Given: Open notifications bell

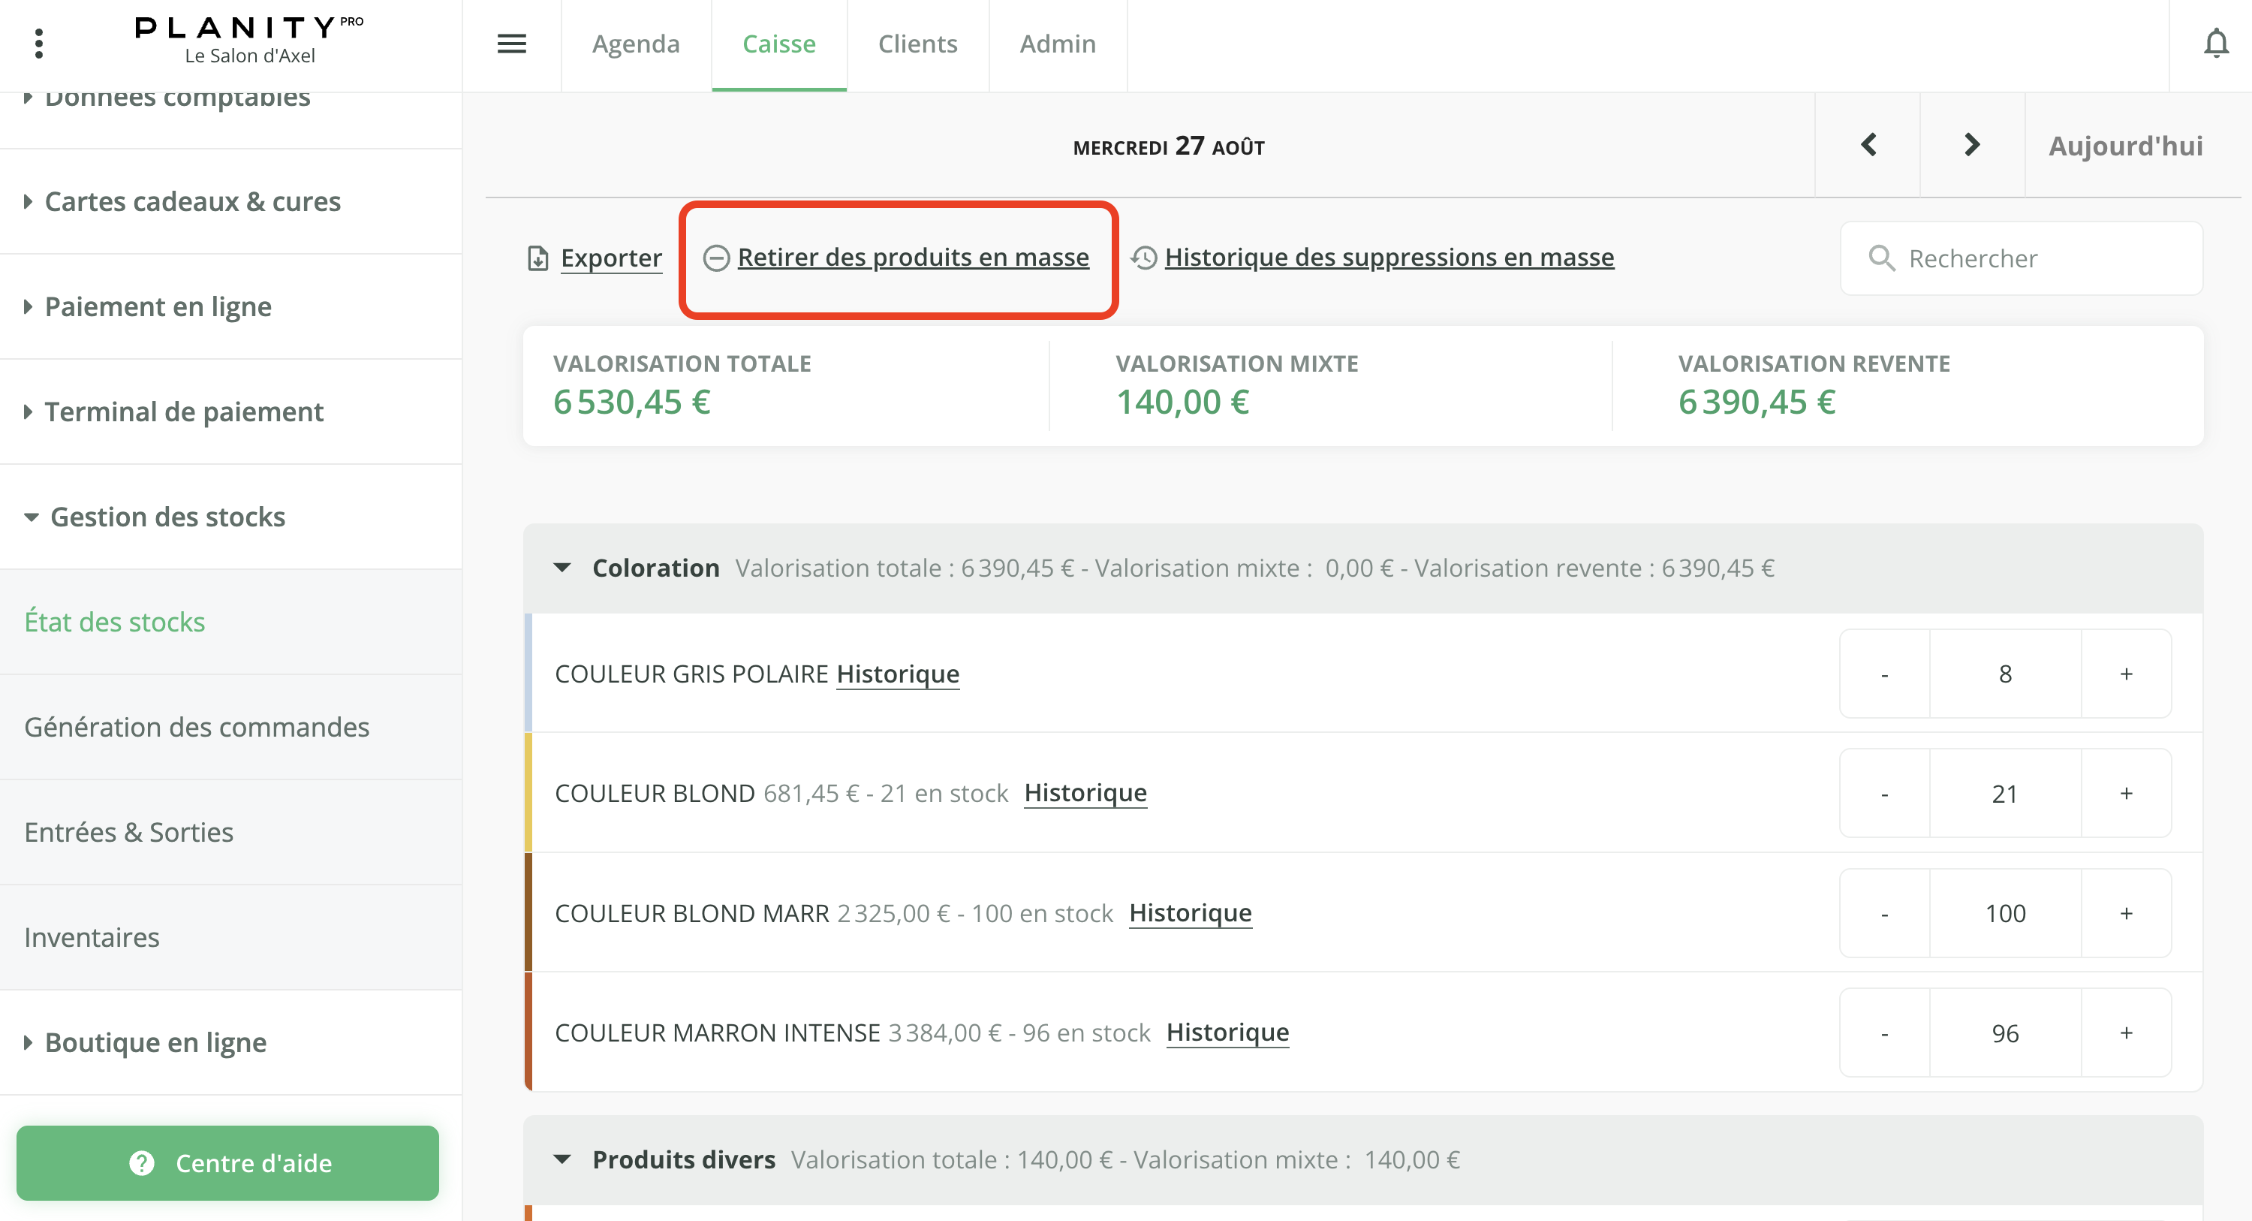Looking at the screenshot, I should click(2215, 44).
